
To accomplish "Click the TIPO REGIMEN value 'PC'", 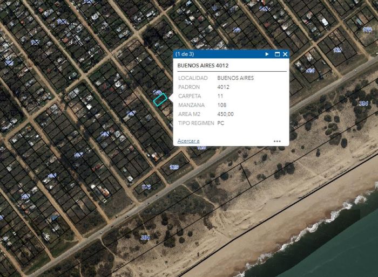I will (220, 123).
